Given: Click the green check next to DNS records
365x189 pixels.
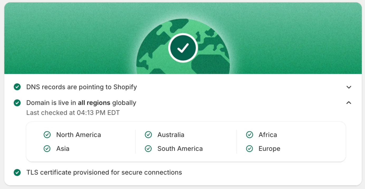Looking at the screenshot, I should 17,87.
